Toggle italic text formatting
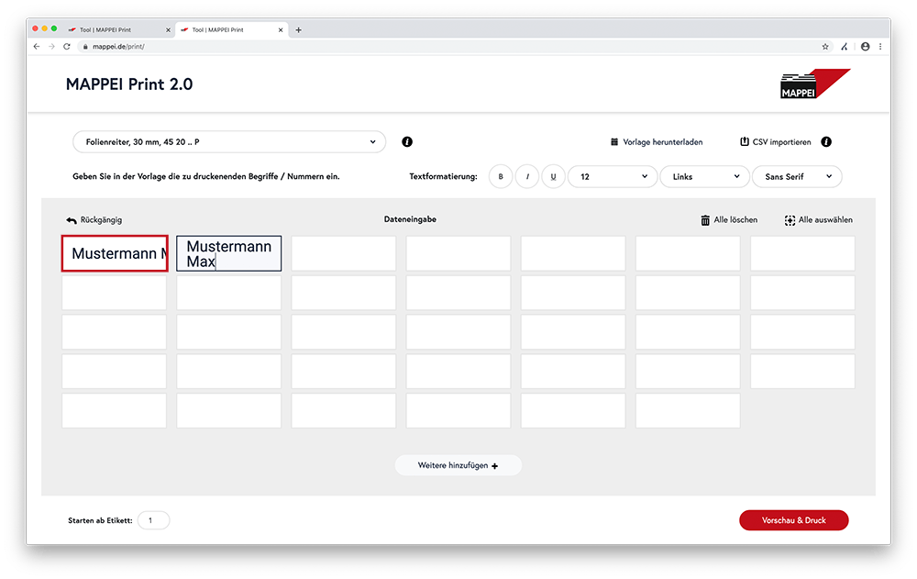This screenshot has height=579, width=917. 527,177
